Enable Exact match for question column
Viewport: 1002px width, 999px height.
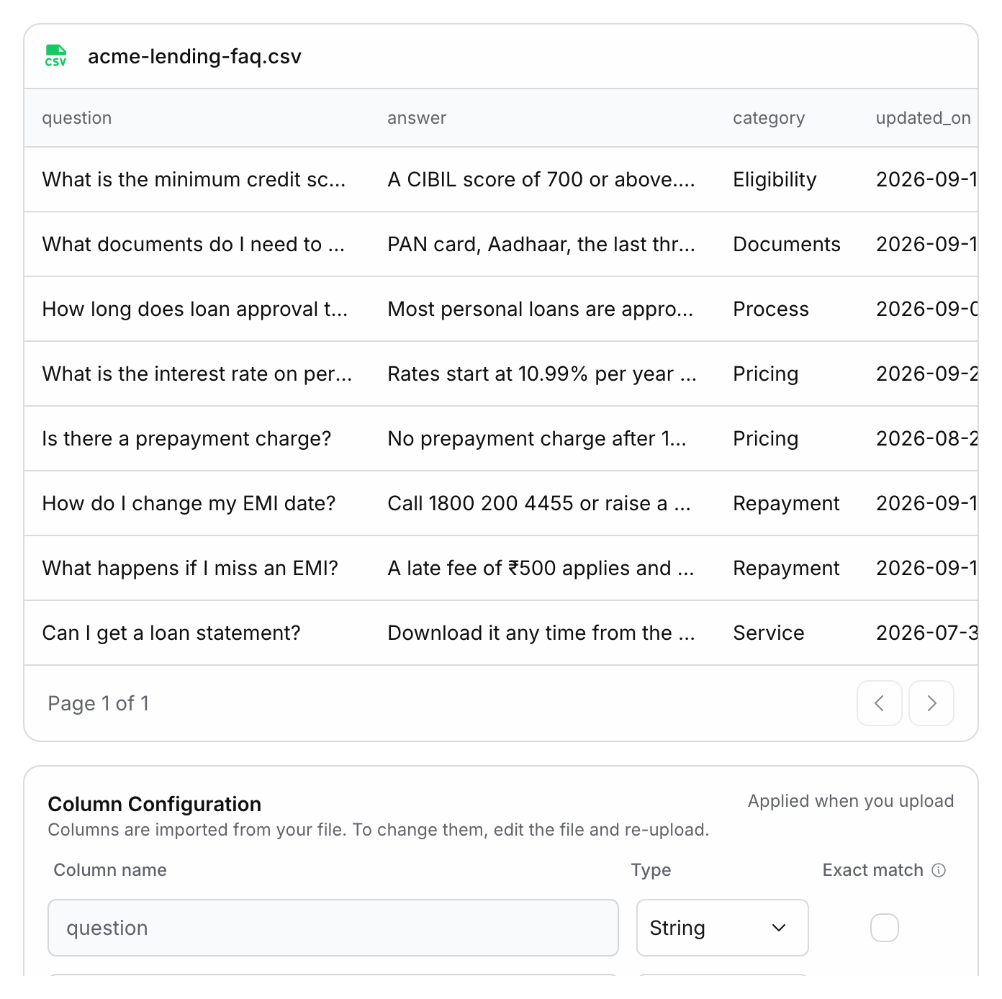pyautogui.click(x=885, y=928)
